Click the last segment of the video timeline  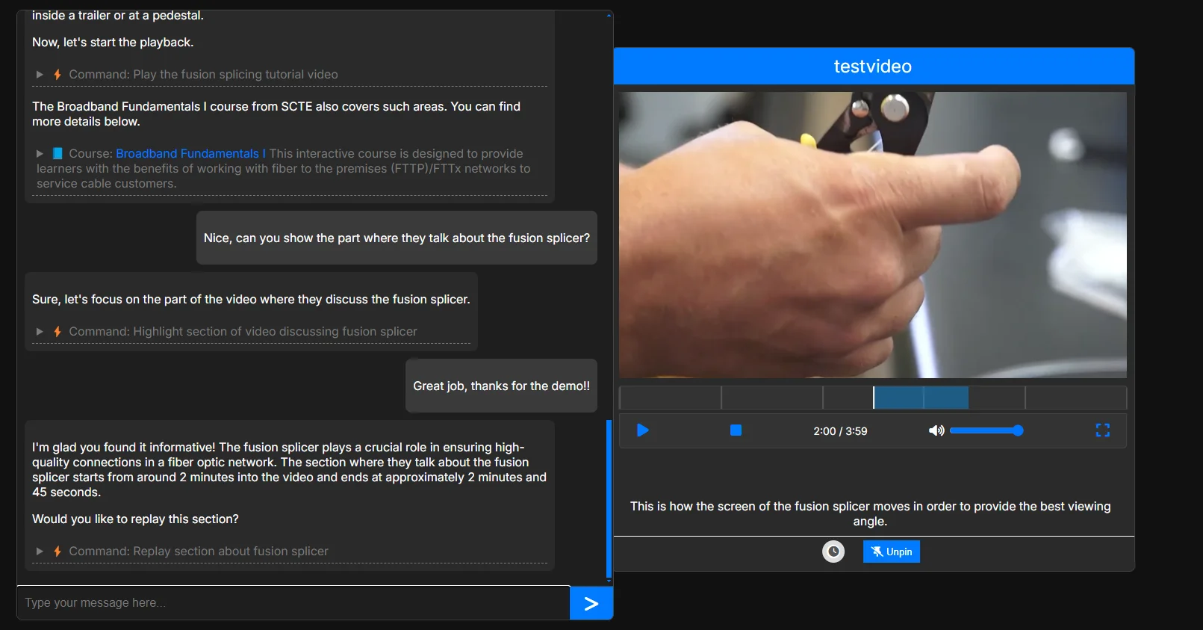(1076, 398)
